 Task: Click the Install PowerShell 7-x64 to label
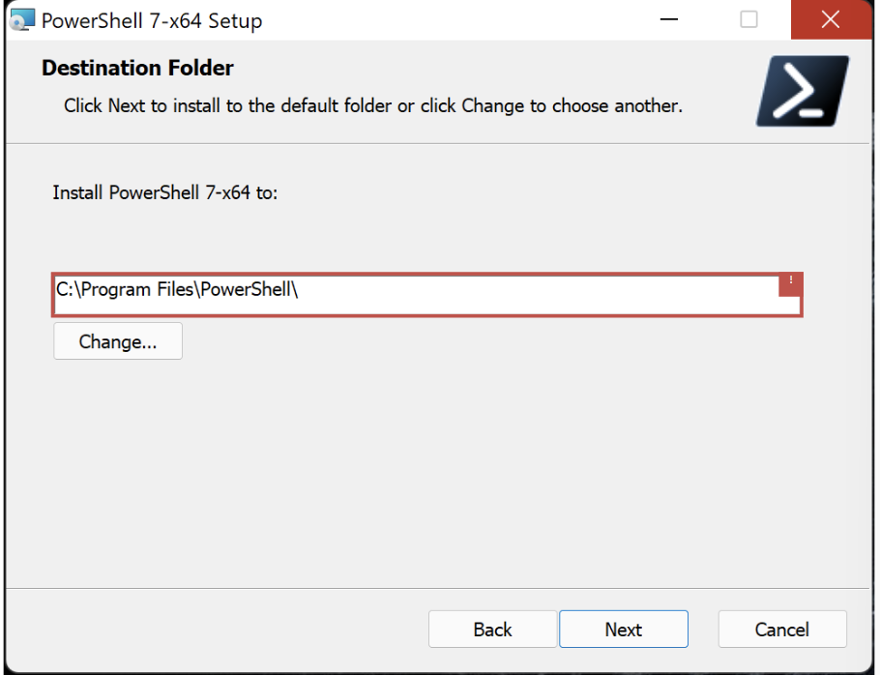163,192
